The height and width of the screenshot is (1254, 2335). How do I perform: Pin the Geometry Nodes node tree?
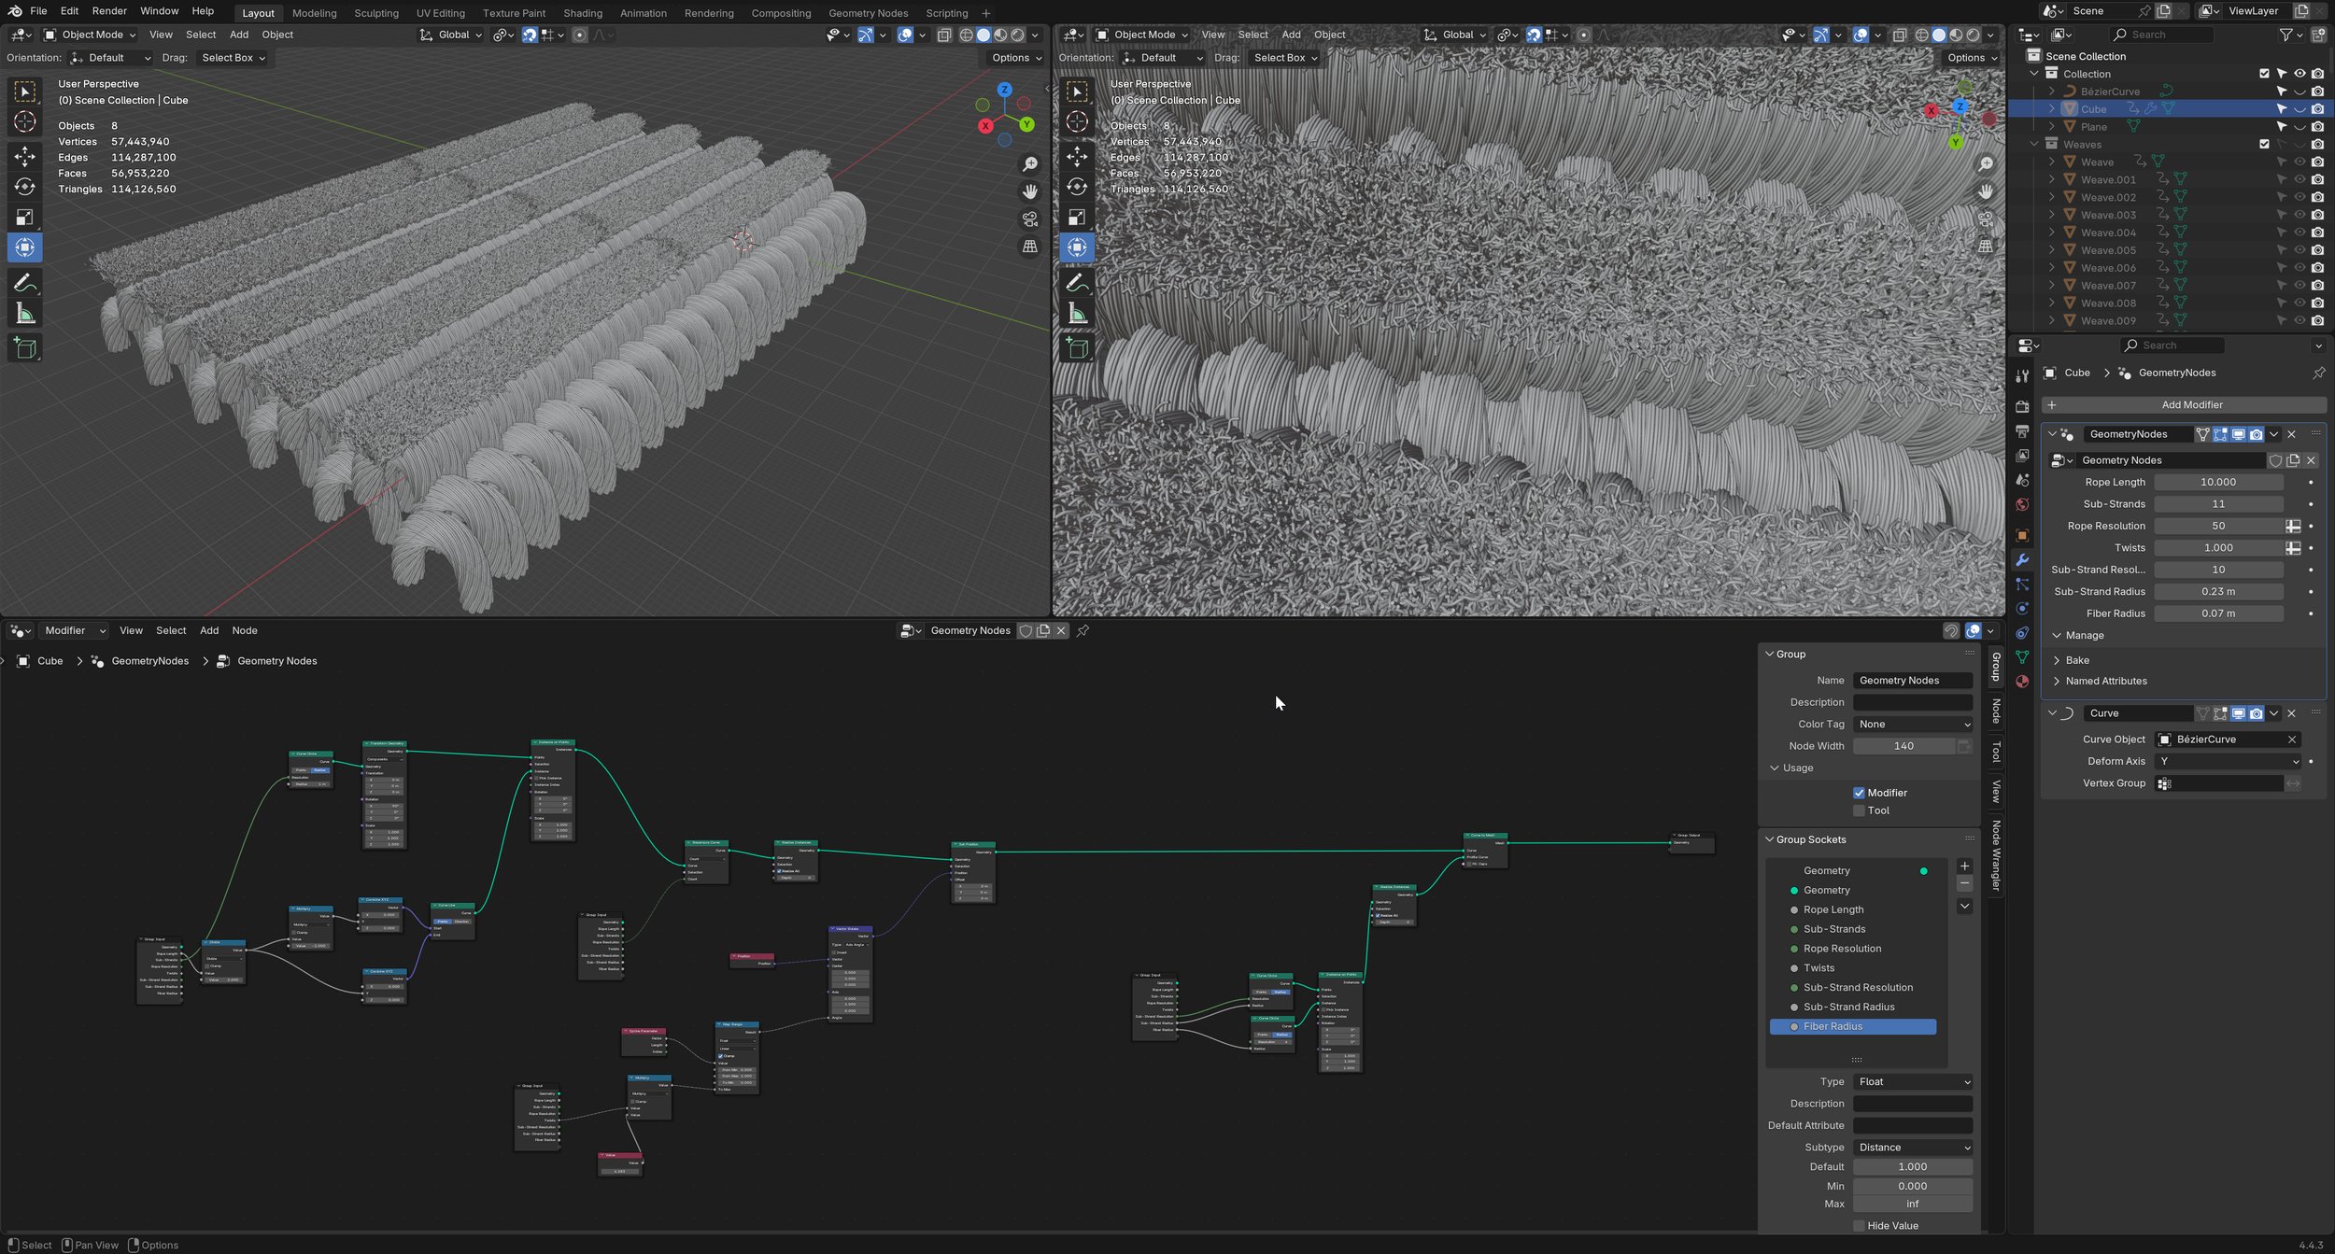(1083, 631)
